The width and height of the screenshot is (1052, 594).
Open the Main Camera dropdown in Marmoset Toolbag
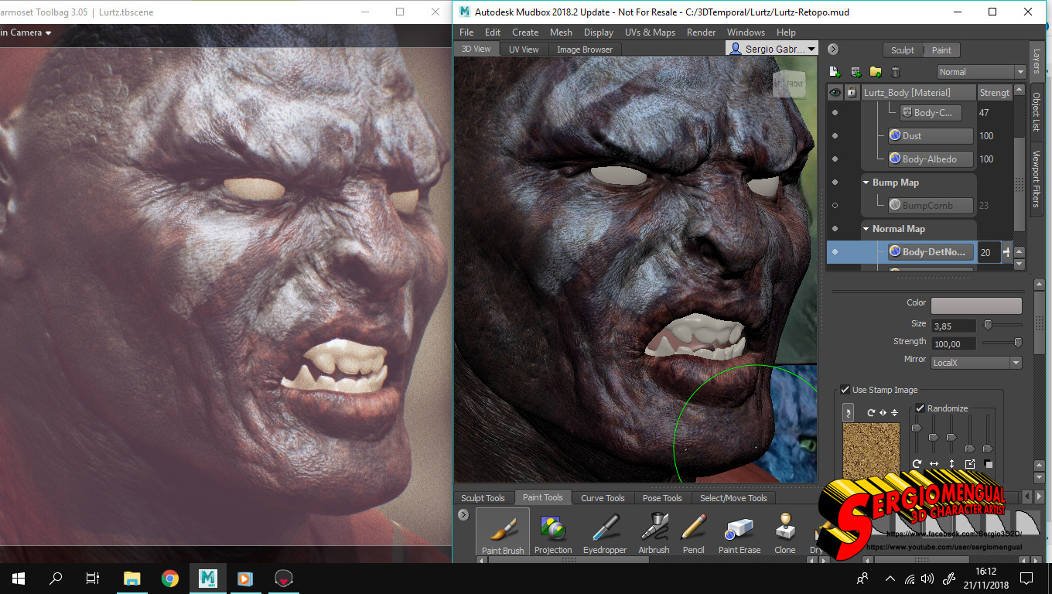(26, 32)
